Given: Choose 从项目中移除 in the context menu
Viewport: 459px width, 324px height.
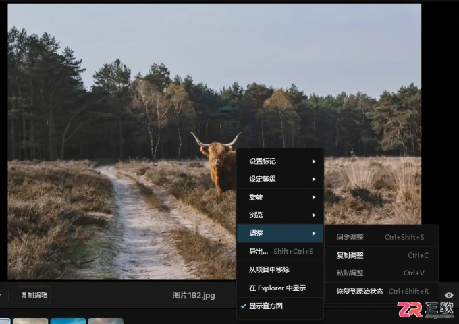Looking at the screenshot, I should point(280,269).
